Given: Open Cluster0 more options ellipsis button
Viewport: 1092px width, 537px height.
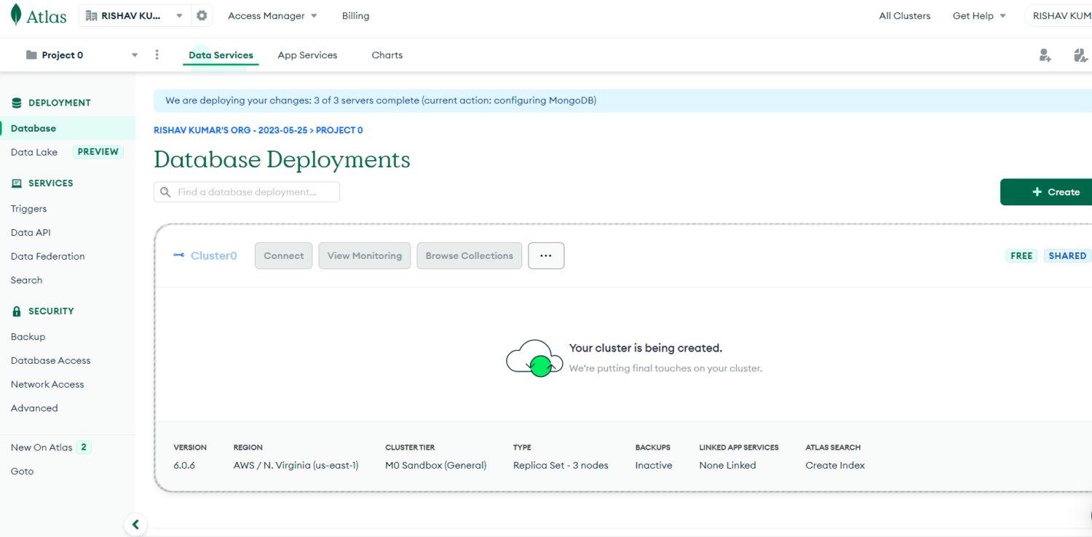Looking at the screenshot, I should (x=546, y=255).
